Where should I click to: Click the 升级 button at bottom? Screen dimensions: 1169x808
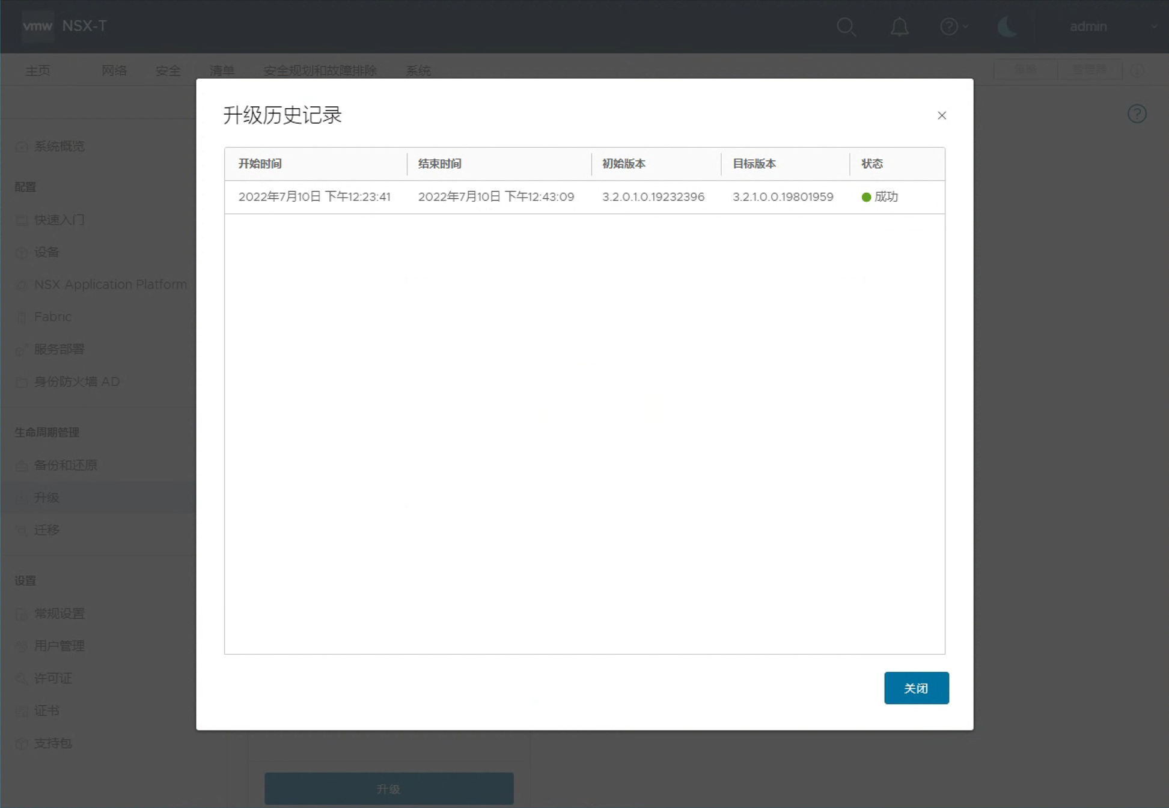coord(388,789)
